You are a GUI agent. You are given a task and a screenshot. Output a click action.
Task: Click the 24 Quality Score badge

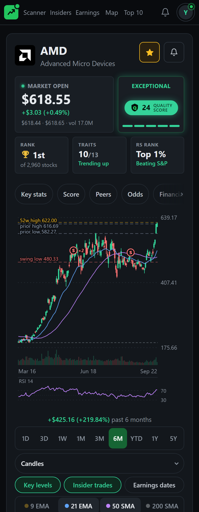point(151,108)
